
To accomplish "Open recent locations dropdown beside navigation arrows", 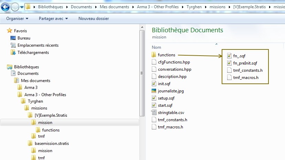I will click(22, 7).
